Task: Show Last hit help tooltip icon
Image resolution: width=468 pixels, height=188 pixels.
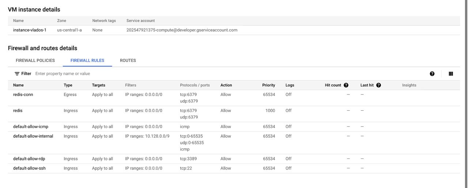Action: [378, 85]
